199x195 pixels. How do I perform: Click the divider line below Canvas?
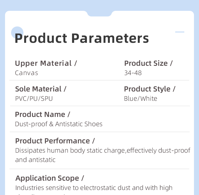[99, 80]
